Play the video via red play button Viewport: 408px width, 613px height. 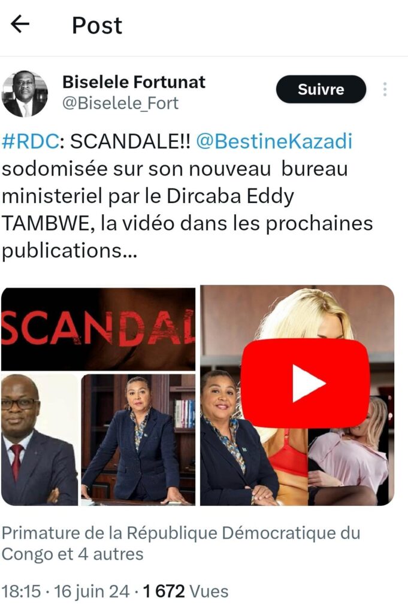(305, 384)
